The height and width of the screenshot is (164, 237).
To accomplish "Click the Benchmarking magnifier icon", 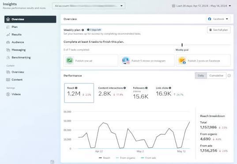I will tap(8, 58).
